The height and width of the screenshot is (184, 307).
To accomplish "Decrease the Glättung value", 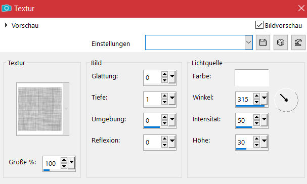I will point(164,80).
